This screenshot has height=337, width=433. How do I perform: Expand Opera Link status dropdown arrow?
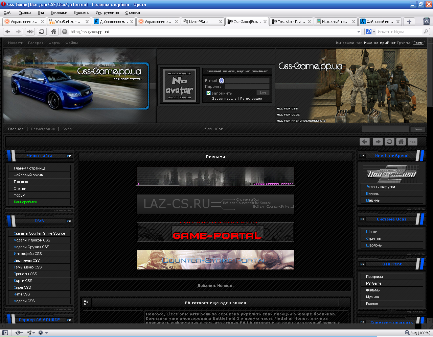tap(22, 333)
